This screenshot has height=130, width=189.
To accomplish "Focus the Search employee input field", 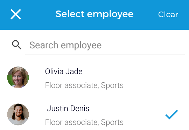I will 105,45.
